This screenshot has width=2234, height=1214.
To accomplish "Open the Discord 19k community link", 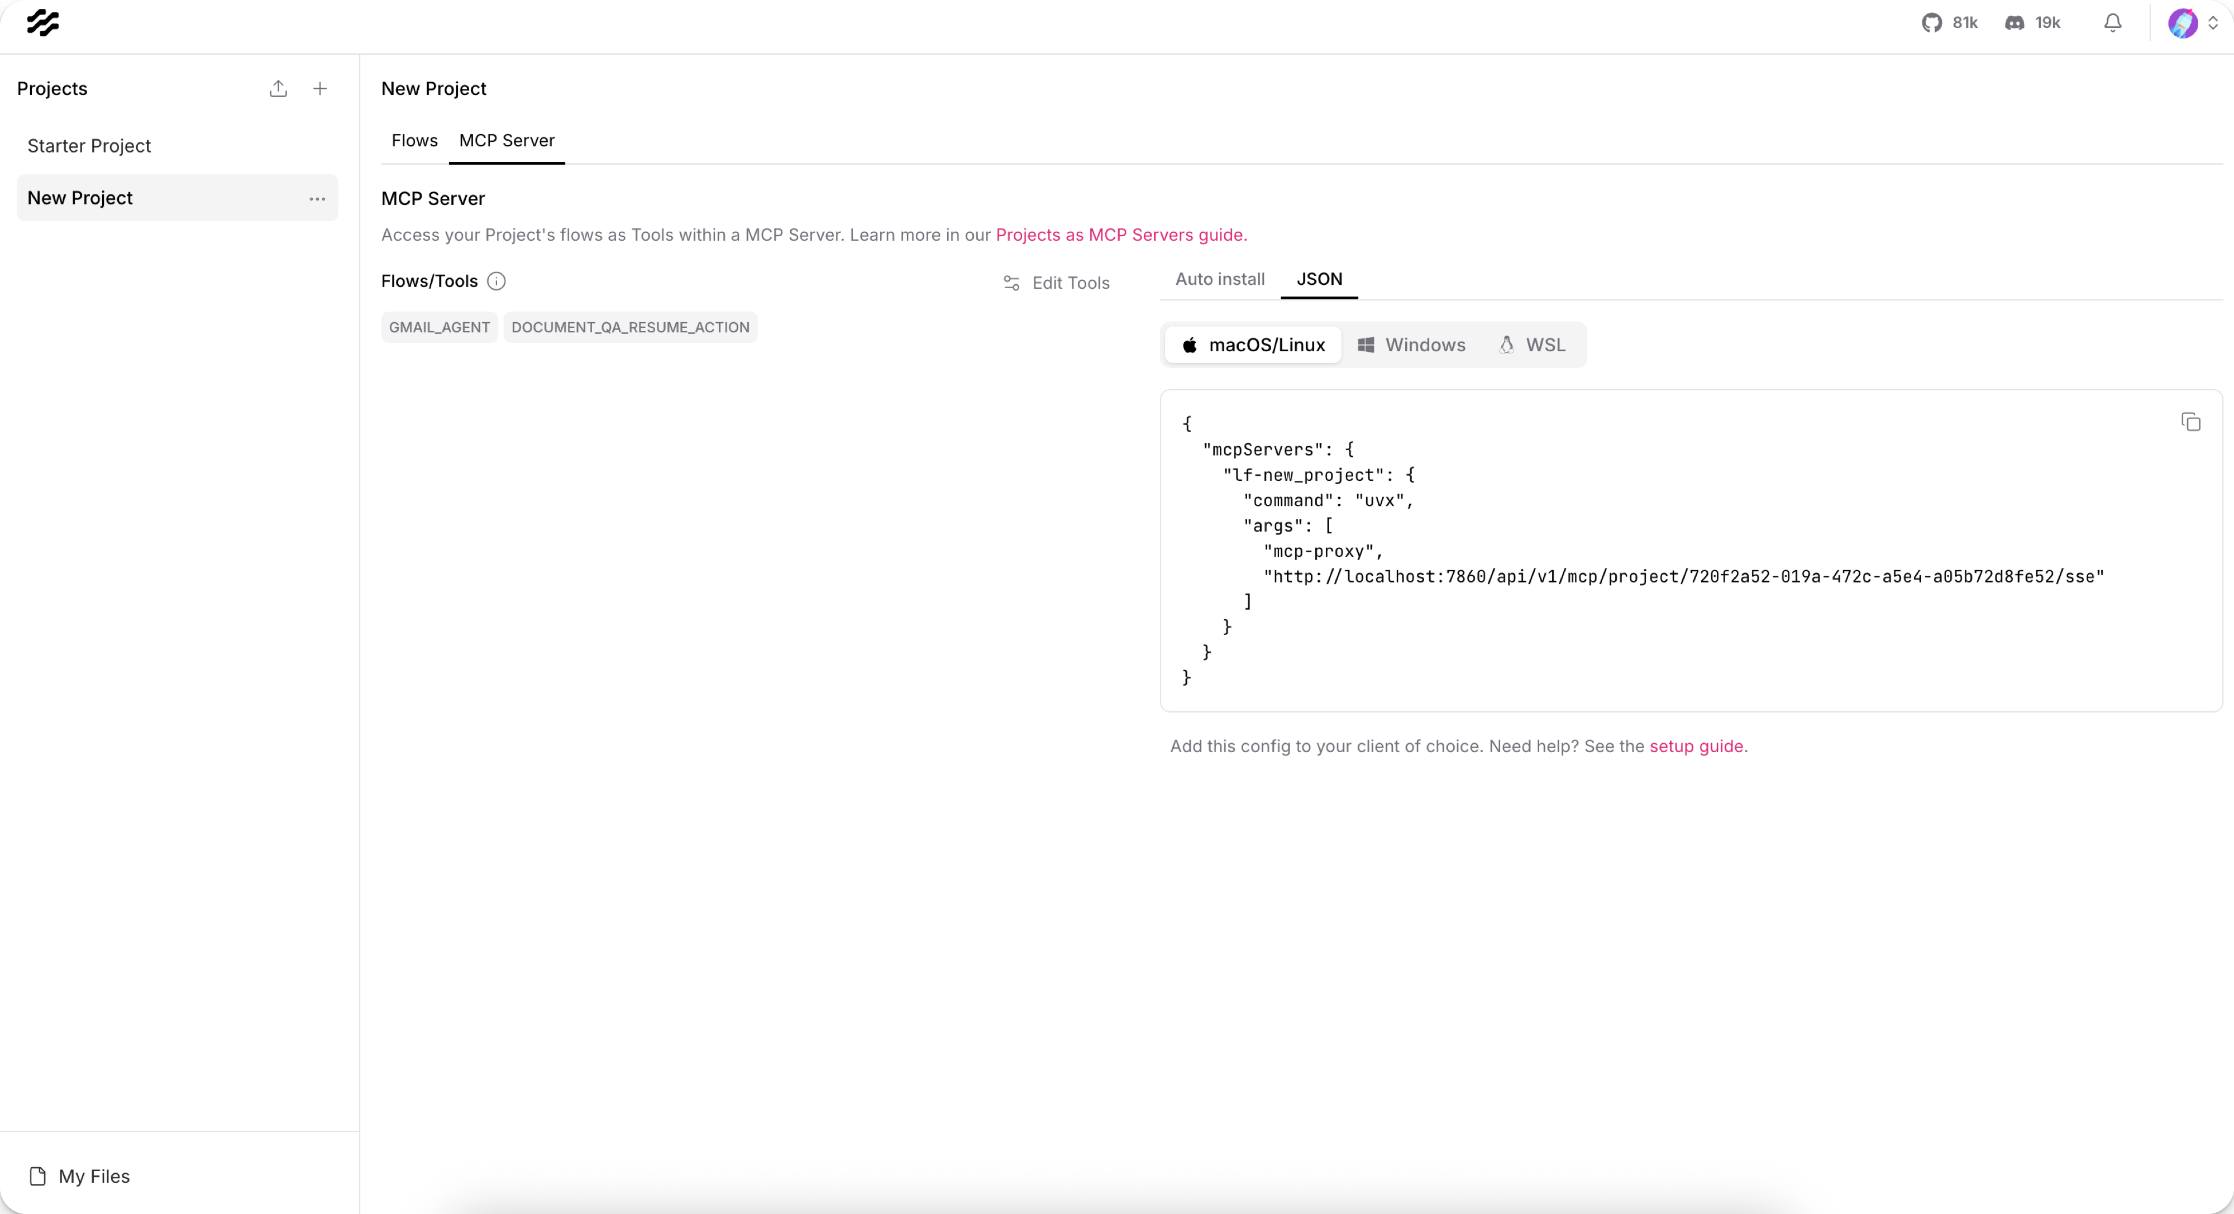I will point(2032,22).
